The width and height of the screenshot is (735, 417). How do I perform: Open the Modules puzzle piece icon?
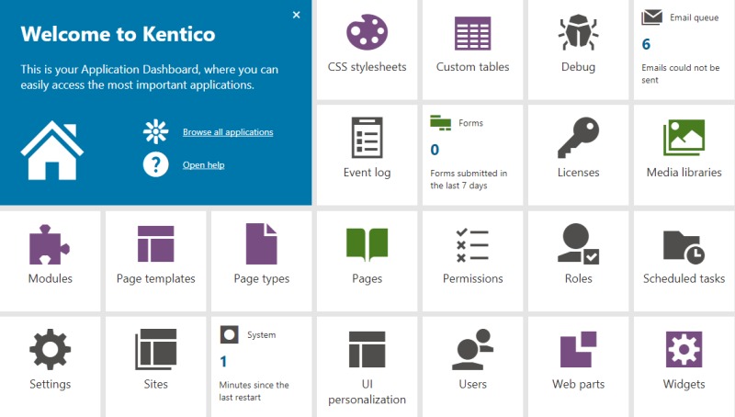coord(50,244)
